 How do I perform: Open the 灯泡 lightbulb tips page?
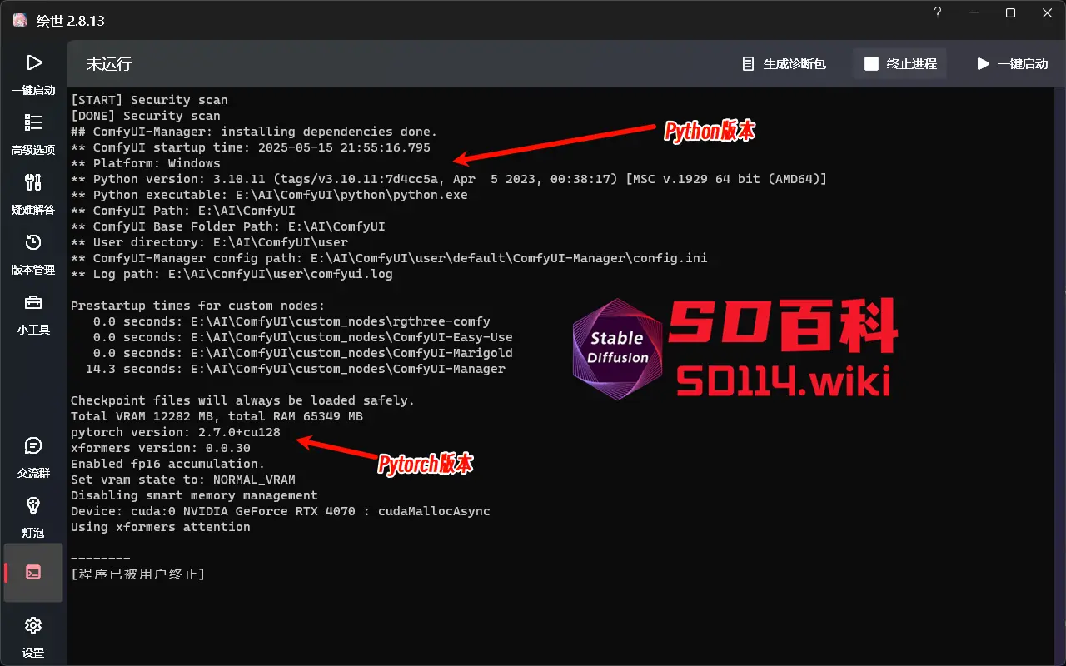click(x=33, y=517)
